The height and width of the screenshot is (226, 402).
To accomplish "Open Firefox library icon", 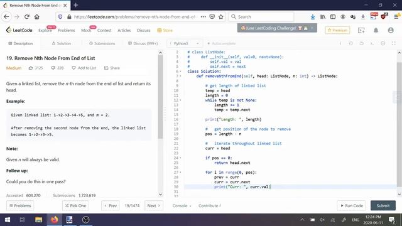I will tap(323, 17).
